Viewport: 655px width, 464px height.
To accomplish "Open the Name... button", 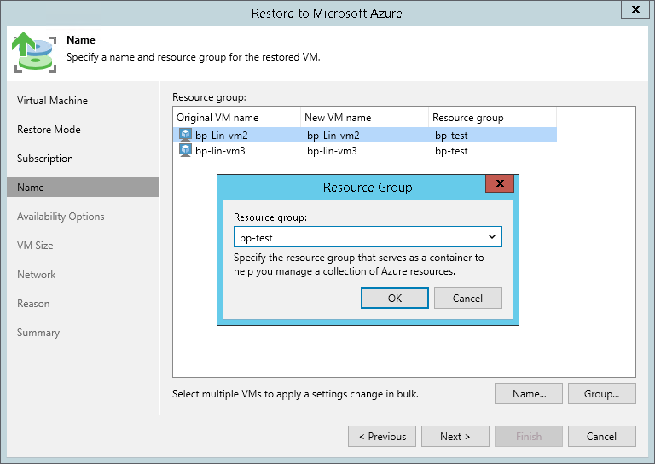I will (529, 394).
